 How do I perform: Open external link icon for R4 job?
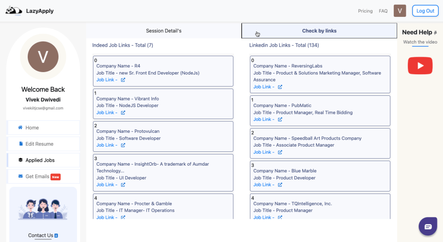(123, 80)
